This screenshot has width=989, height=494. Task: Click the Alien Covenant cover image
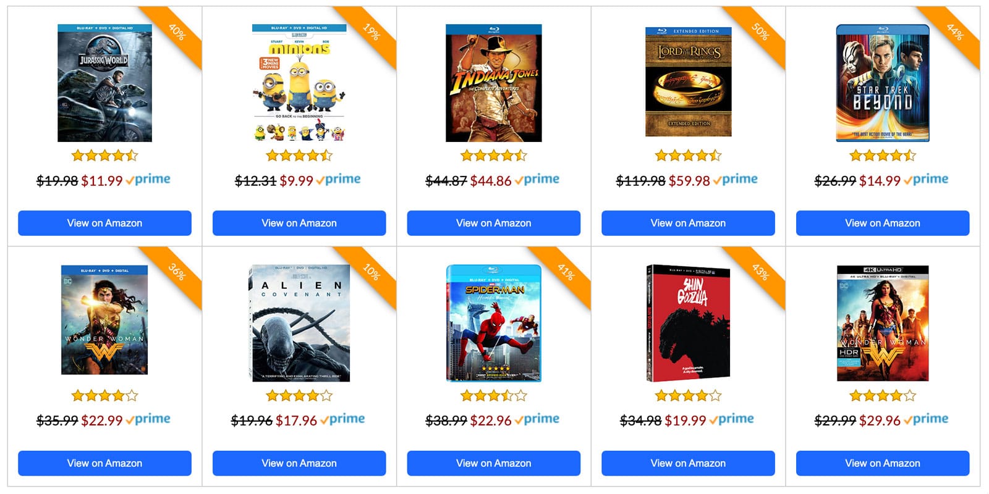(x=299, y=323)
